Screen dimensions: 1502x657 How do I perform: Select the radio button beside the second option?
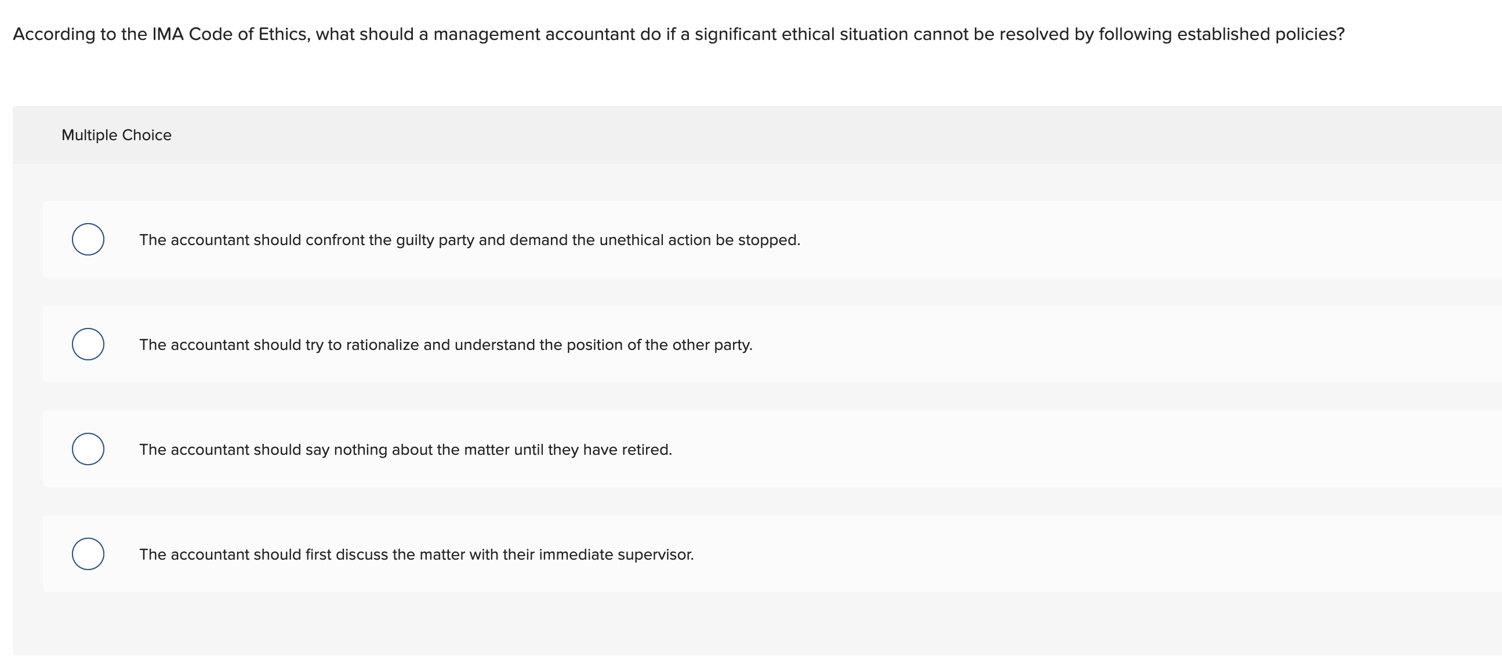(88, 344)
